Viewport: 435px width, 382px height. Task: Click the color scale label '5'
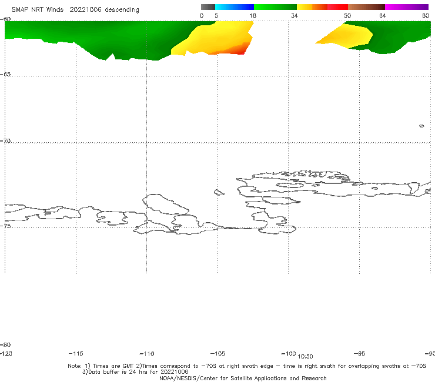tap(216, 15)
